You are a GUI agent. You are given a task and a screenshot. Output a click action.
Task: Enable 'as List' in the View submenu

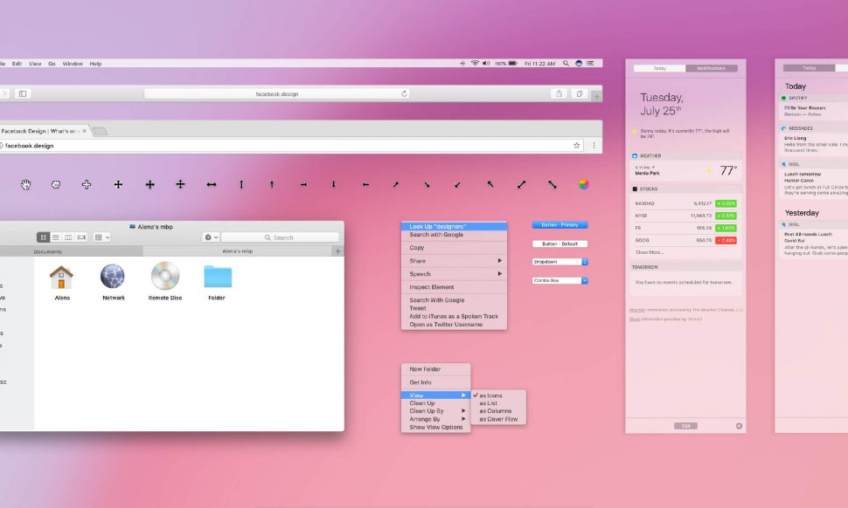pos(490,402)
